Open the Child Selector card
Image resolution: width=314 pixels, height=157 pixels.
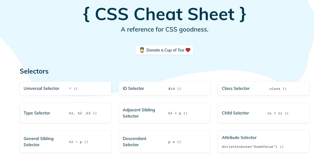pyautogui.click(x=263, y=113)
